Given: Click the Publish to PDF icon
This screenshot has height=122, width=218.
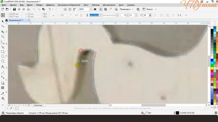Looking at the screenshot, I should (75, 9).
